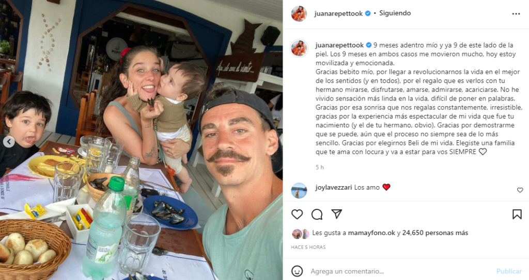Toggle the Siguiendo following status
Image resolution: width=529 pixels, height=280 pixels.
coord(395,13)
